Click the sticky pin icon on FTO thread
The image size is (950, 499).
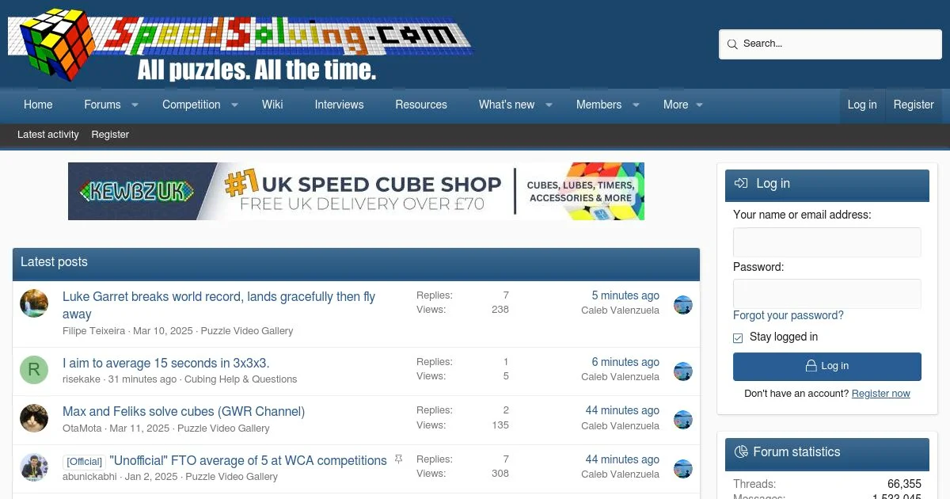coord(398,459)
